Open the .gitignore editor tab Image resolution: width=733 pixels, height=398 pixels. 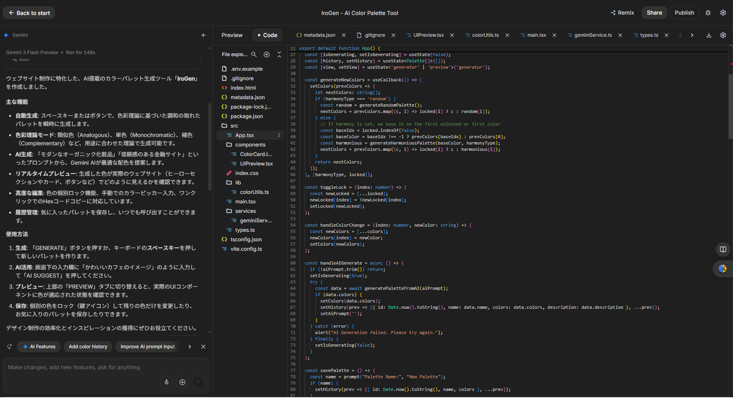coord(371,35)
